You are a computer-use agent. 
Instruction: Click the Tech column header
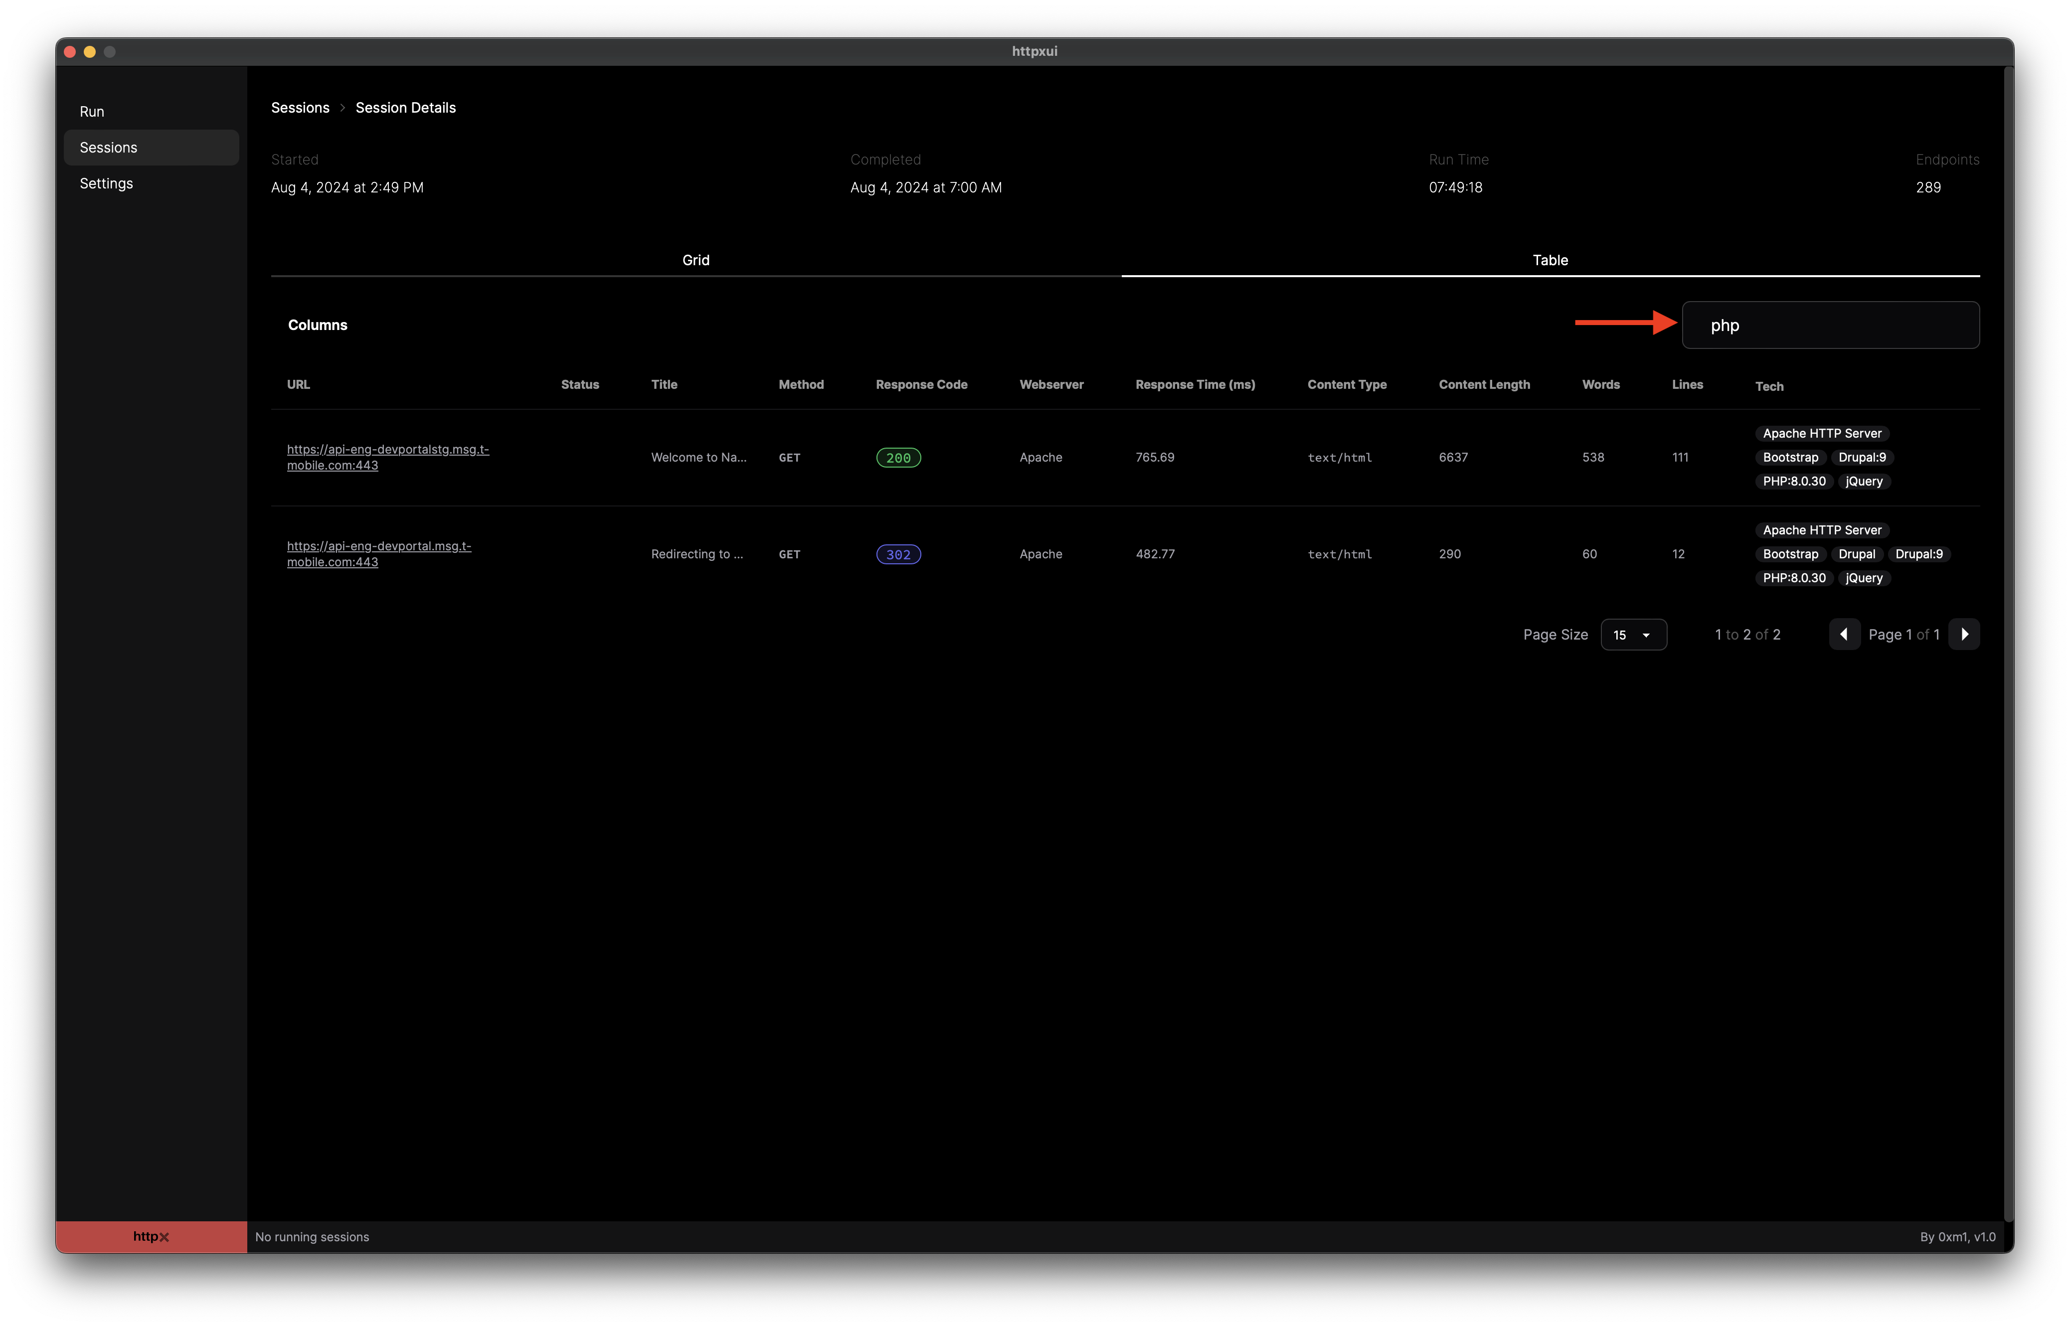1768,386
